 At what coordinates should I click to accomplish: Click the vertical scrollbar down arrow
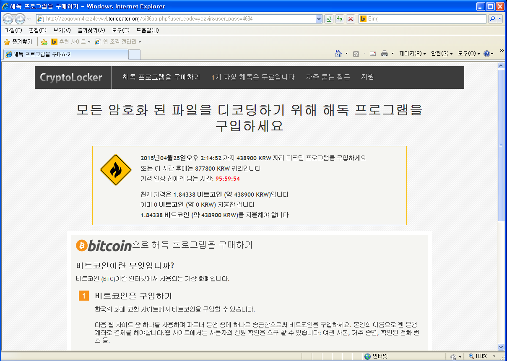502,347
